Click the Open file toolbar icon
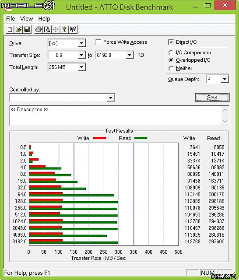Screen dimensions: 239x280 coord(18,29)
